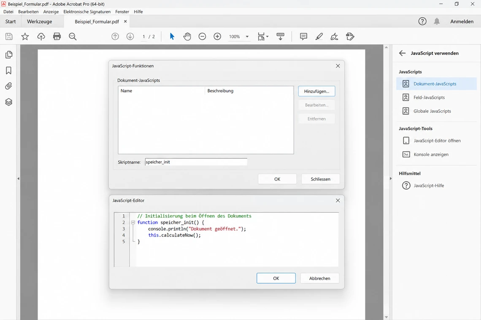Viewport: 481px width, 320px height.
Task: Open Elektronische Signaturen menu
Action: pyautogui.click(x=87, y=12)
